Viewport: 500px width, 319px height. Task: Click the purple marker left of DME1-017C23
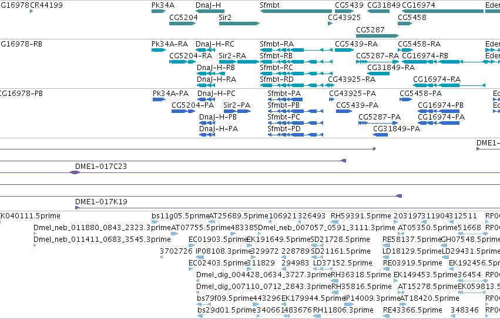75,172
